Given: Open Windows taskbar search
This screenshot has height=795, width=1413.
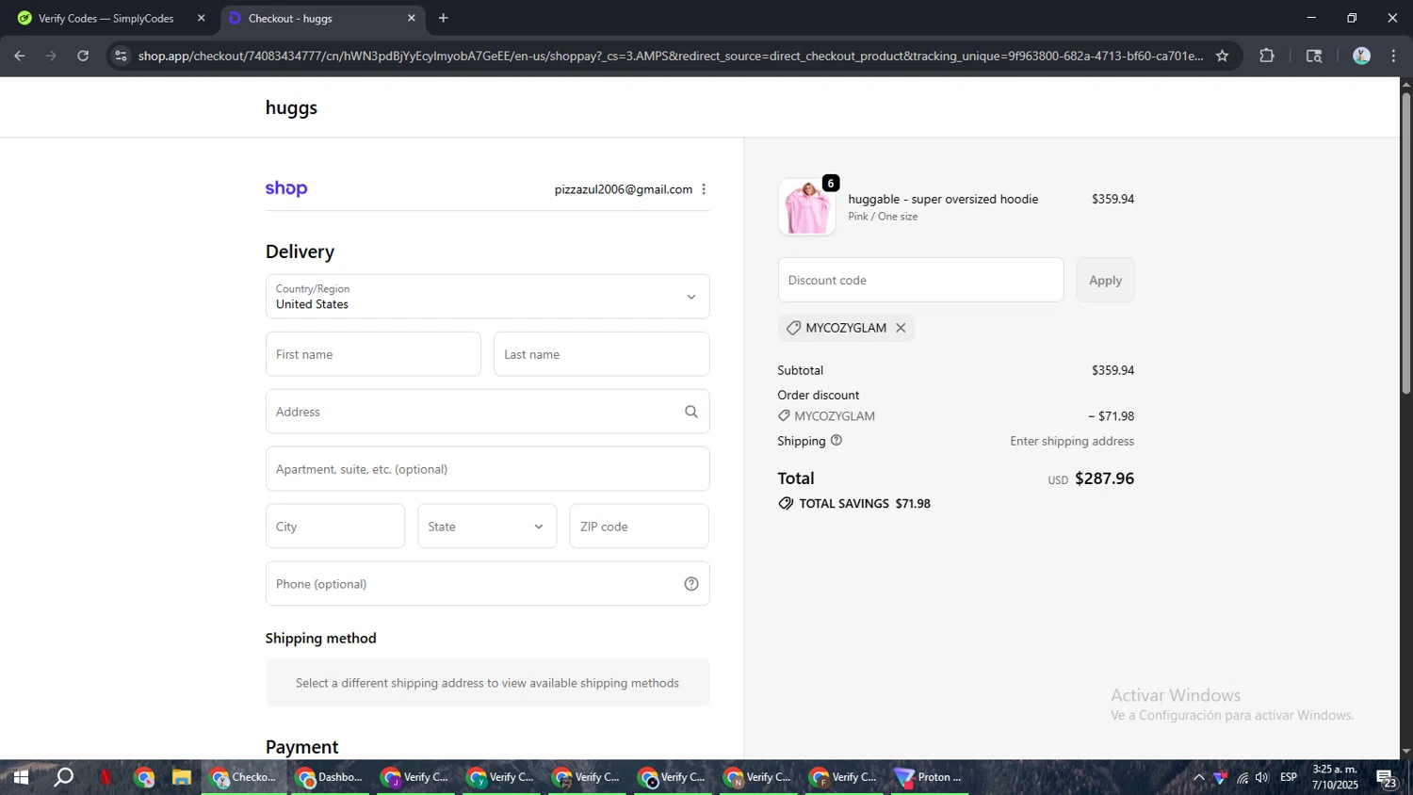Looking at the screenshot, I should tap(63, 778).
